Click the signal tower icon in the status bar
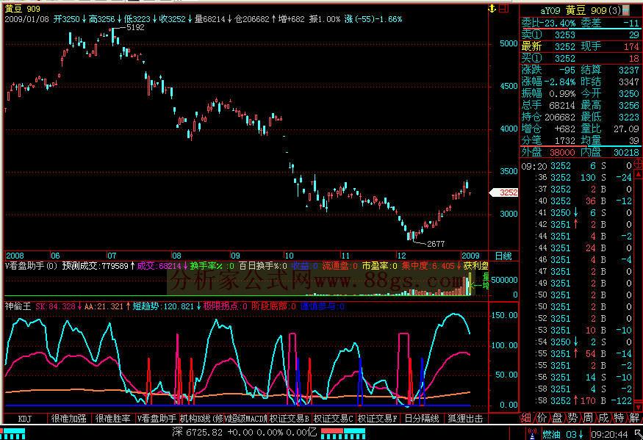Image resolution: width=643 pixels, height=440 pixels. tap(532, 433)
